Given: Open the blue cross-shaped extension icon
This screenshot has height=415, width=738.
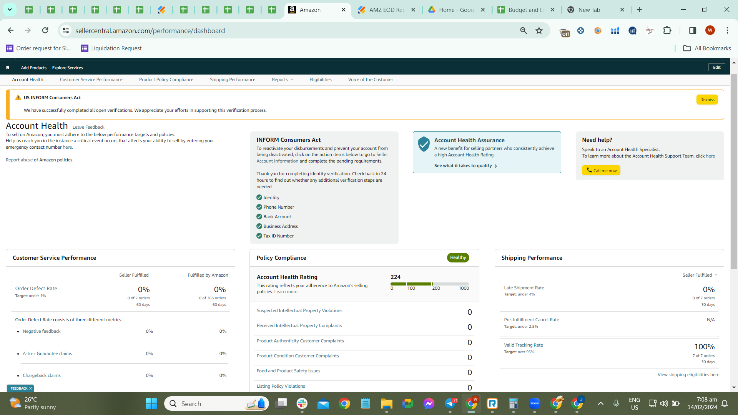Looking at the screenshot, I should (x=580, y=30).
